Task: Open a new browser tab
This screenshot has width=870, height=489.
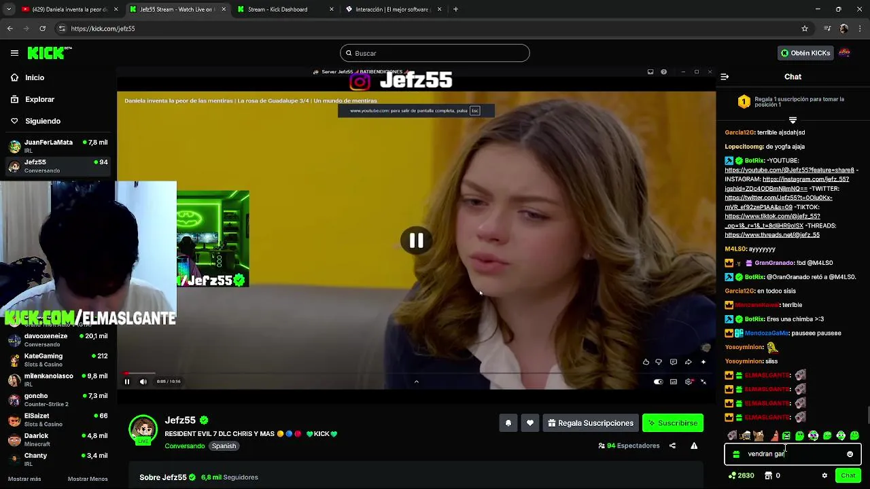Action: point(455,10)
